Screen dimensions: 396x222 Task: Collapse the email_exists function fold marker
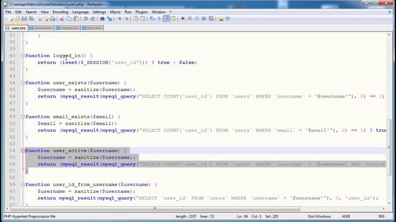pos(23,117)
